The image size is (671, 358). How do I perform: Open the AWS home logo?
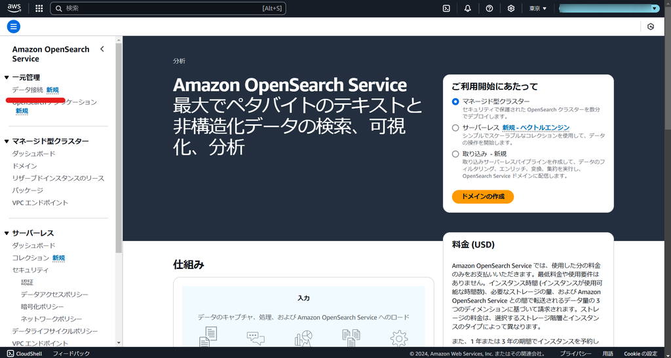(14, 8)
